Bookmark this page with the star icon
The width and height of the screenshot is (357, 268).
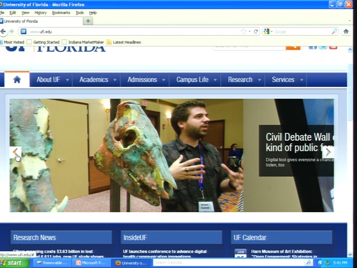point(243,31)
